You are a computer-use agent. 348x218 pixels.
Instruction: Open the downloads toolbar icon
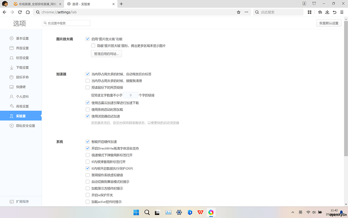pyautogui.click(x=327, y=12)
